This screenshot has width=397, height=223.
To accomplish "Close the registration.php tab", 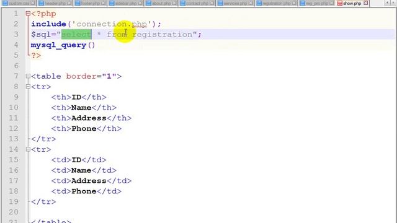I will click(x=294, y=3).
